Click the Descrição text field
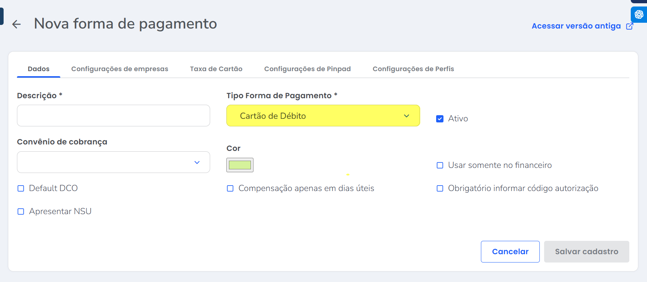 click(113, 116)
